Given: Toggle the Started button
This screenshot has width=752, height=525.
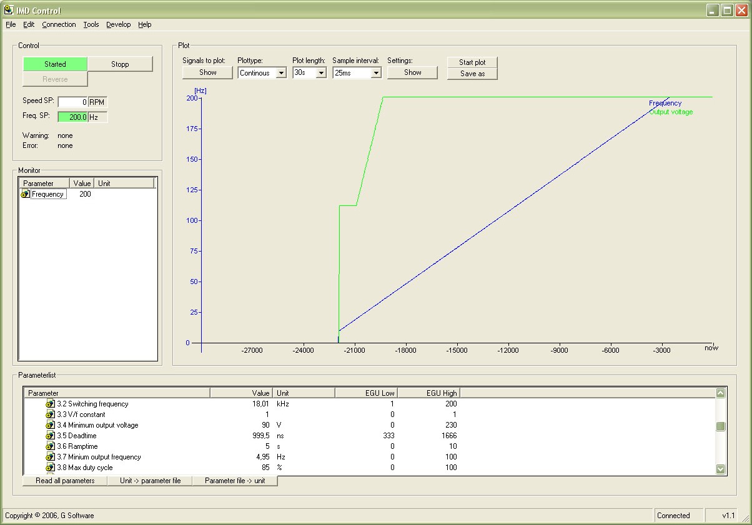Looking at the screenshot, I should 55,64.
